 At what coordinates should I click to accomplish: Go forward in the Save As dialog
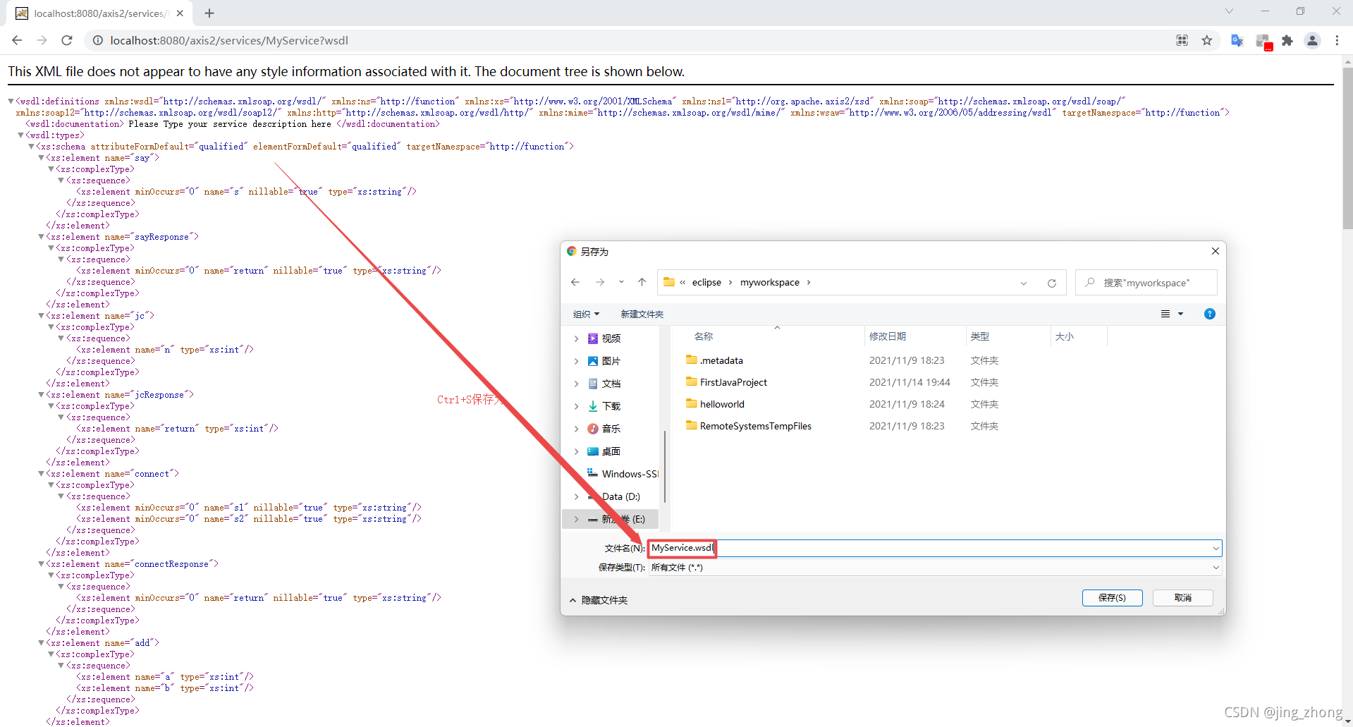600,282
